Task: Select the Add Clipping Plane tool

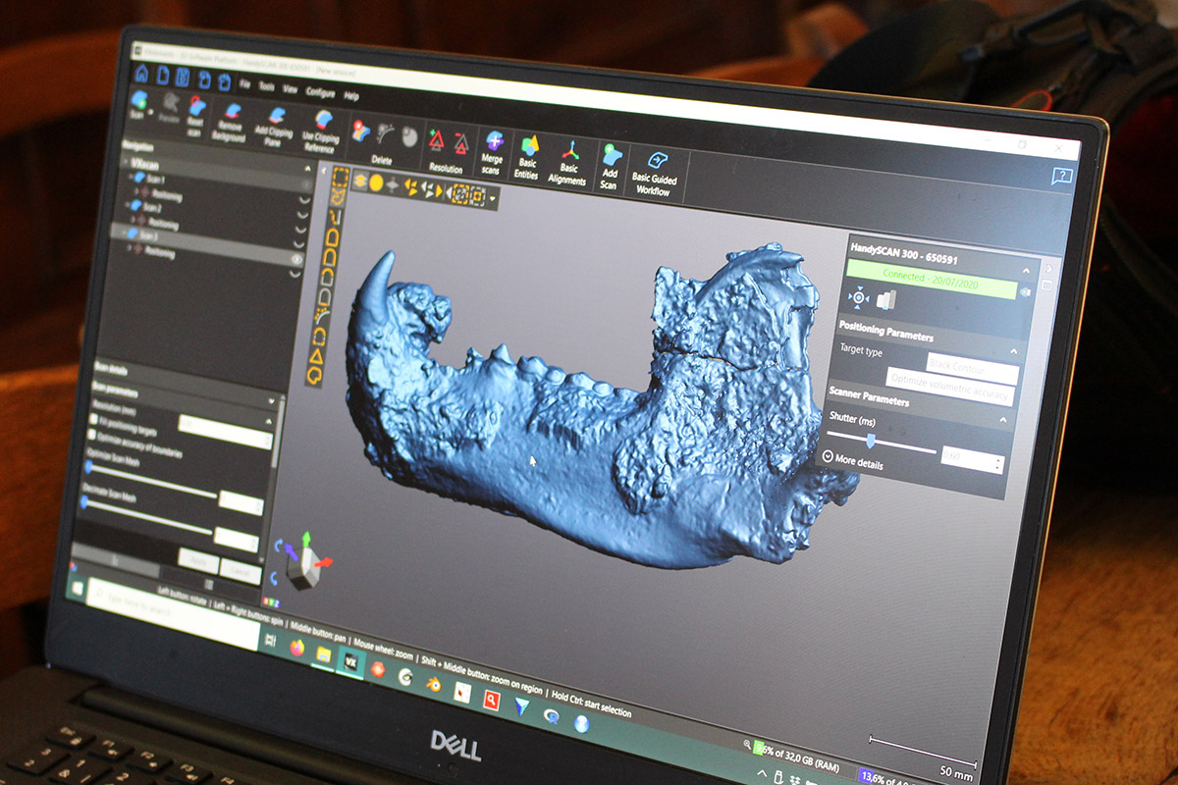Action: [x=275, y=128]
